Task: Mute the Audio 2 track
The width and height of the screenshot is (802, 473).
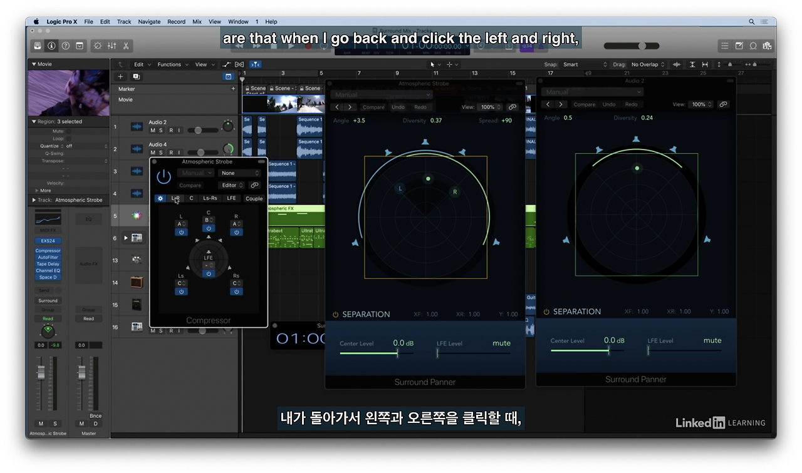Action: [x=152, y=130]
